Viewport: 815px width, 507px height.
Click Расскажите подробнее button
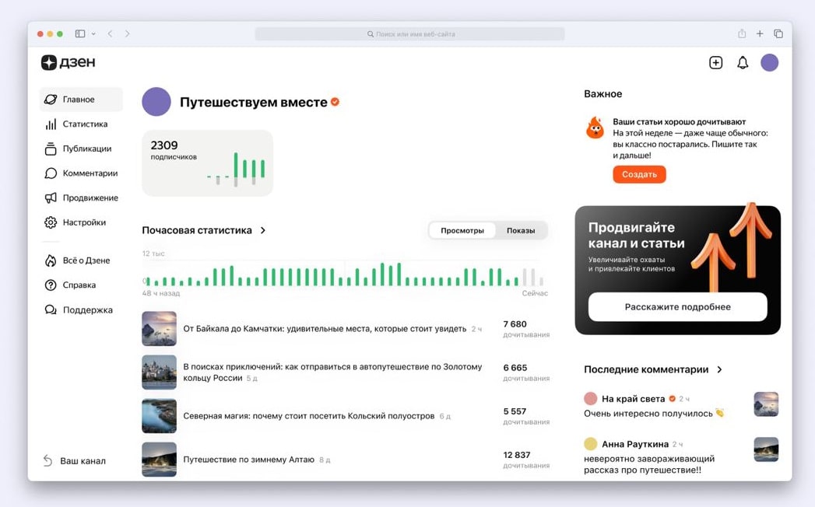pos(678,307)
